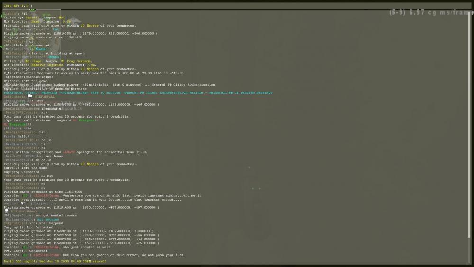Click the "werther8 left the game" line
The height and width of the screenshot is (267, 474).
pyautogui.click(x=26, y=81)
